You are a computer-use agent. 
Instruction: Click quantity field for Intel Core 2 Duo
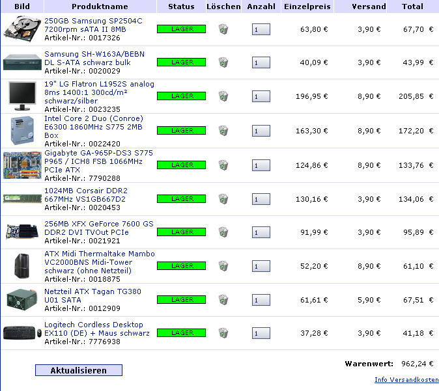point(261,131)
